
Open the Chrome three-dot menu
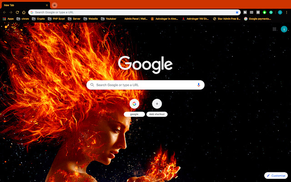pos(286,12)
